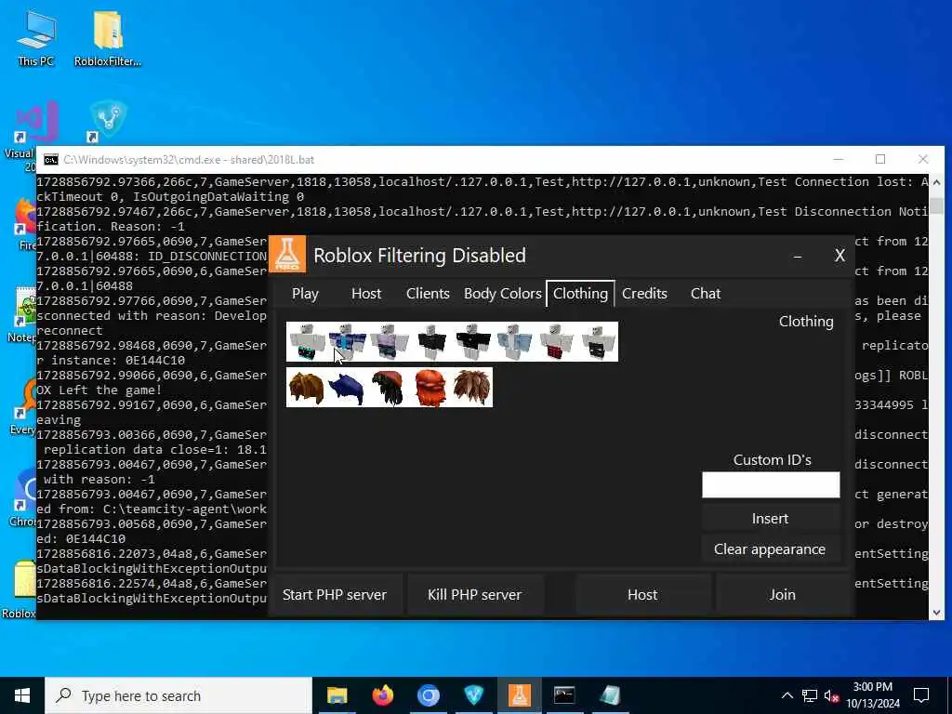952x714 pixels.
Task: Go to the Body Colors tab
Action: click(503, 293)
